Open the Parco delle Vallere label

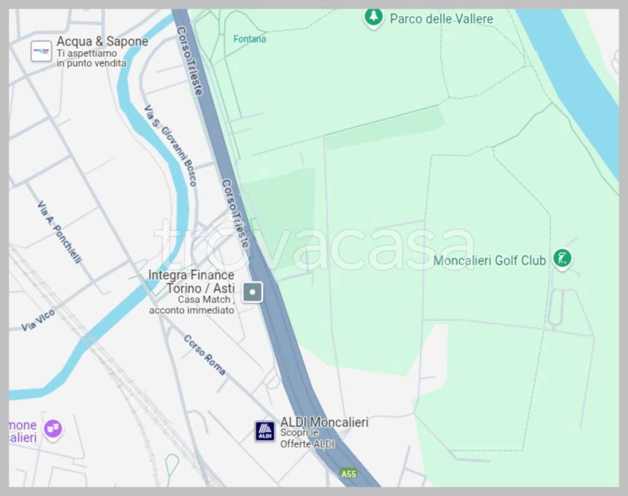(441, 19)
